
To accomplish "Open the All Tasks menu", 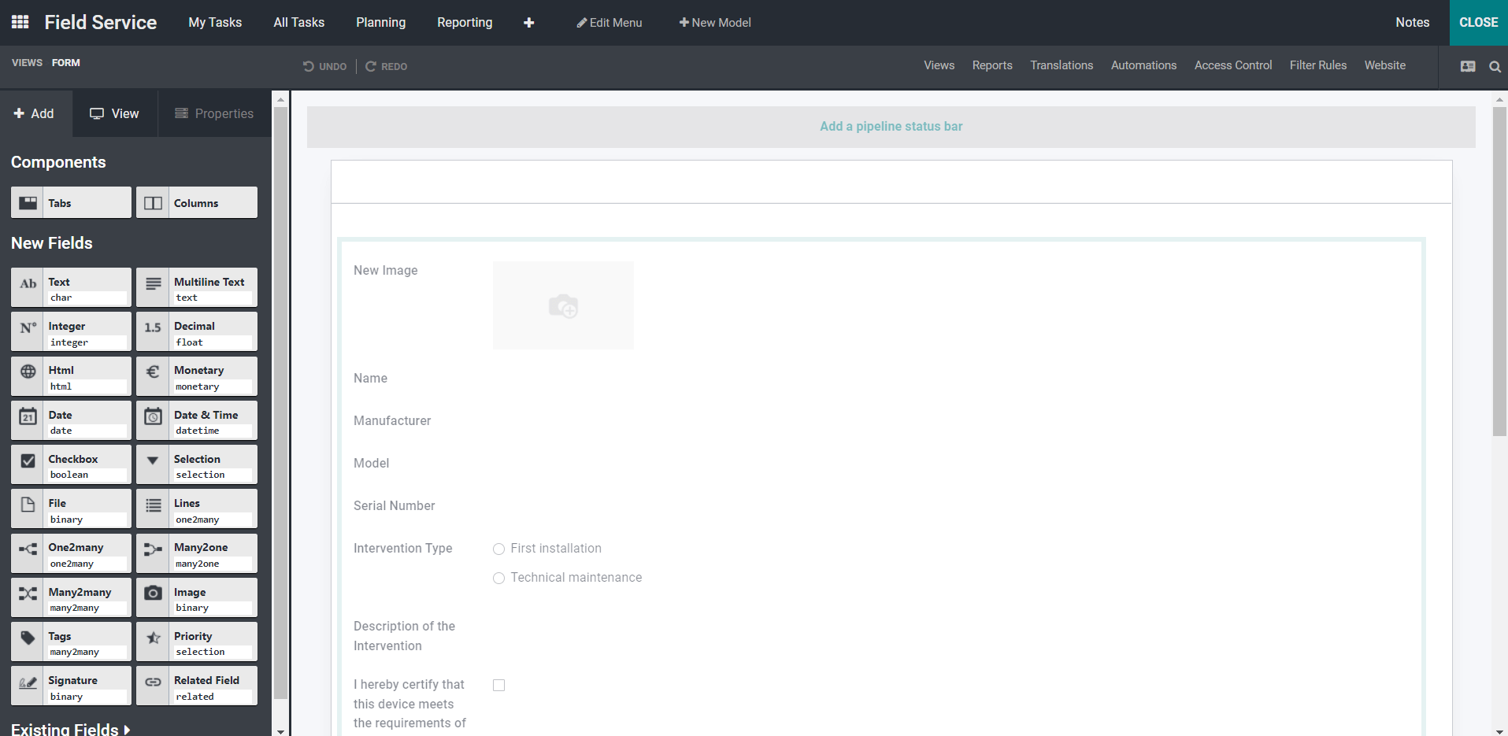I will 298,23.
